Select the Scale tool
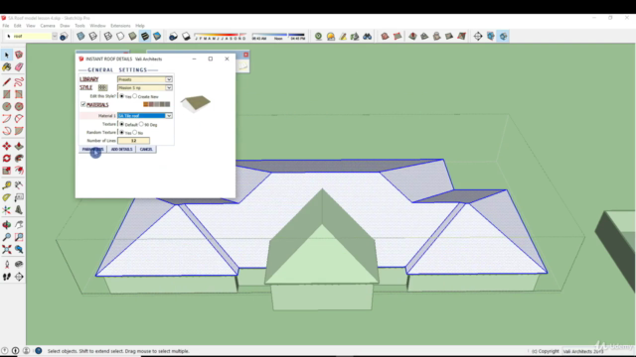Screen dimensions: 636x357 click(x=7, y=171)
